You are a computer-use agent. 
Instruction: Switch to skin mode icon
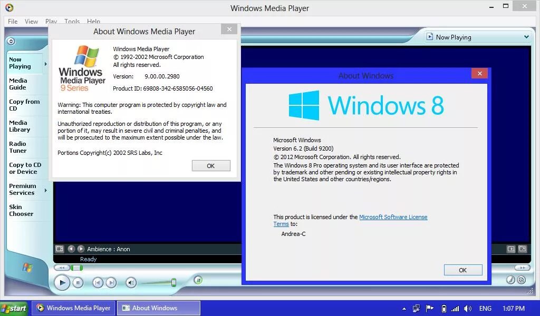pos(522,280)
